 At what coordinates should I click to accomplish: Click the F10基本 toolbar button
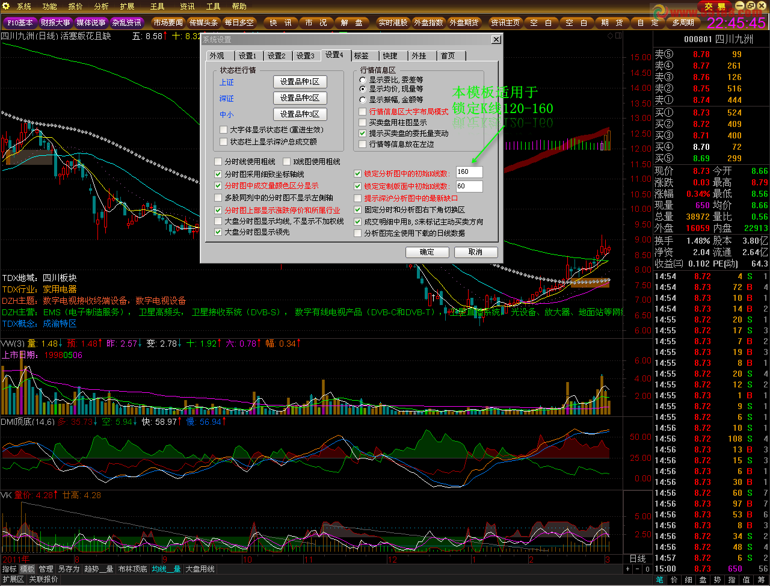(20, 23)
